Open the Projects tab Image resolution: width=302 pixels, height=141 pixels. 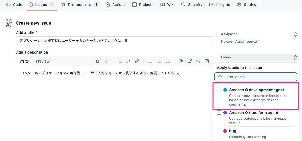pyautogui.click(x=143, y=5)
